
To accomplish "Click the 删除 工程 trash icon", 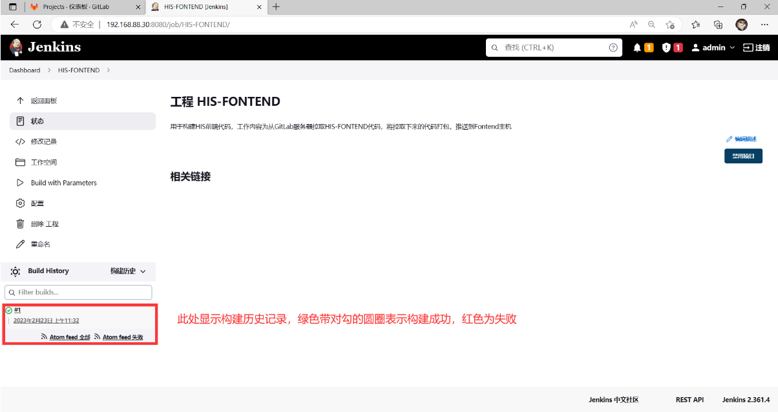I will 20,223.
